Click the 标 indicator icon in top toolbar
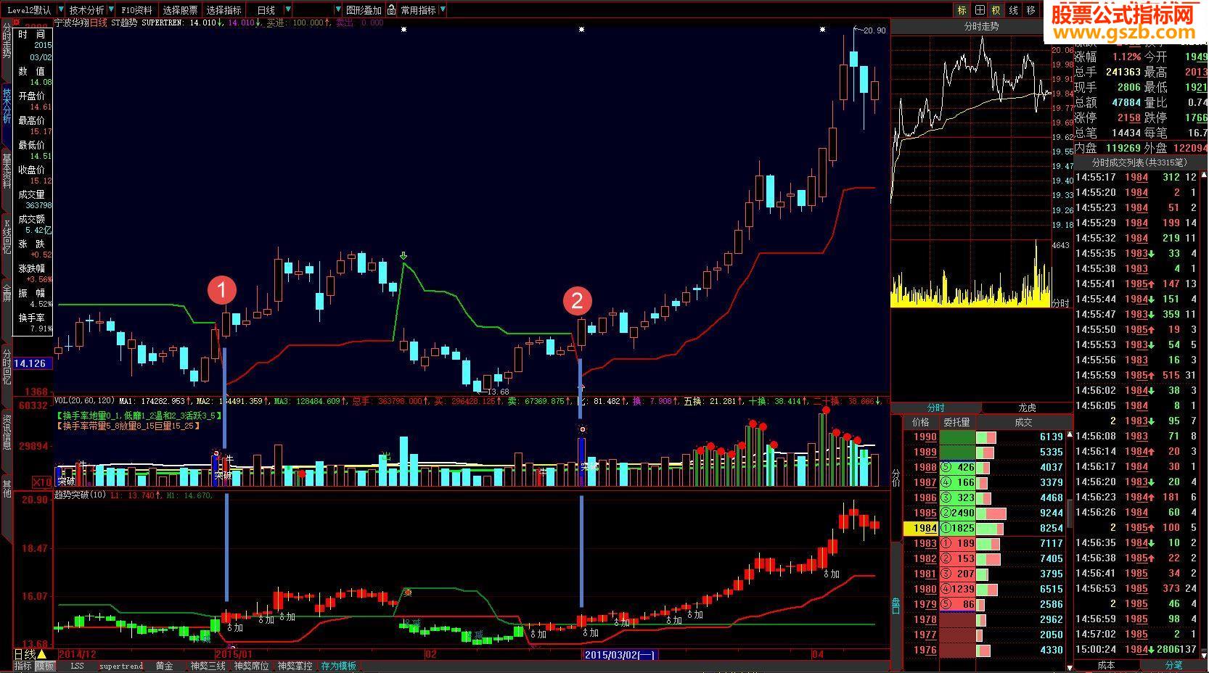The image size is (1209, 673). tap(962, 10)
